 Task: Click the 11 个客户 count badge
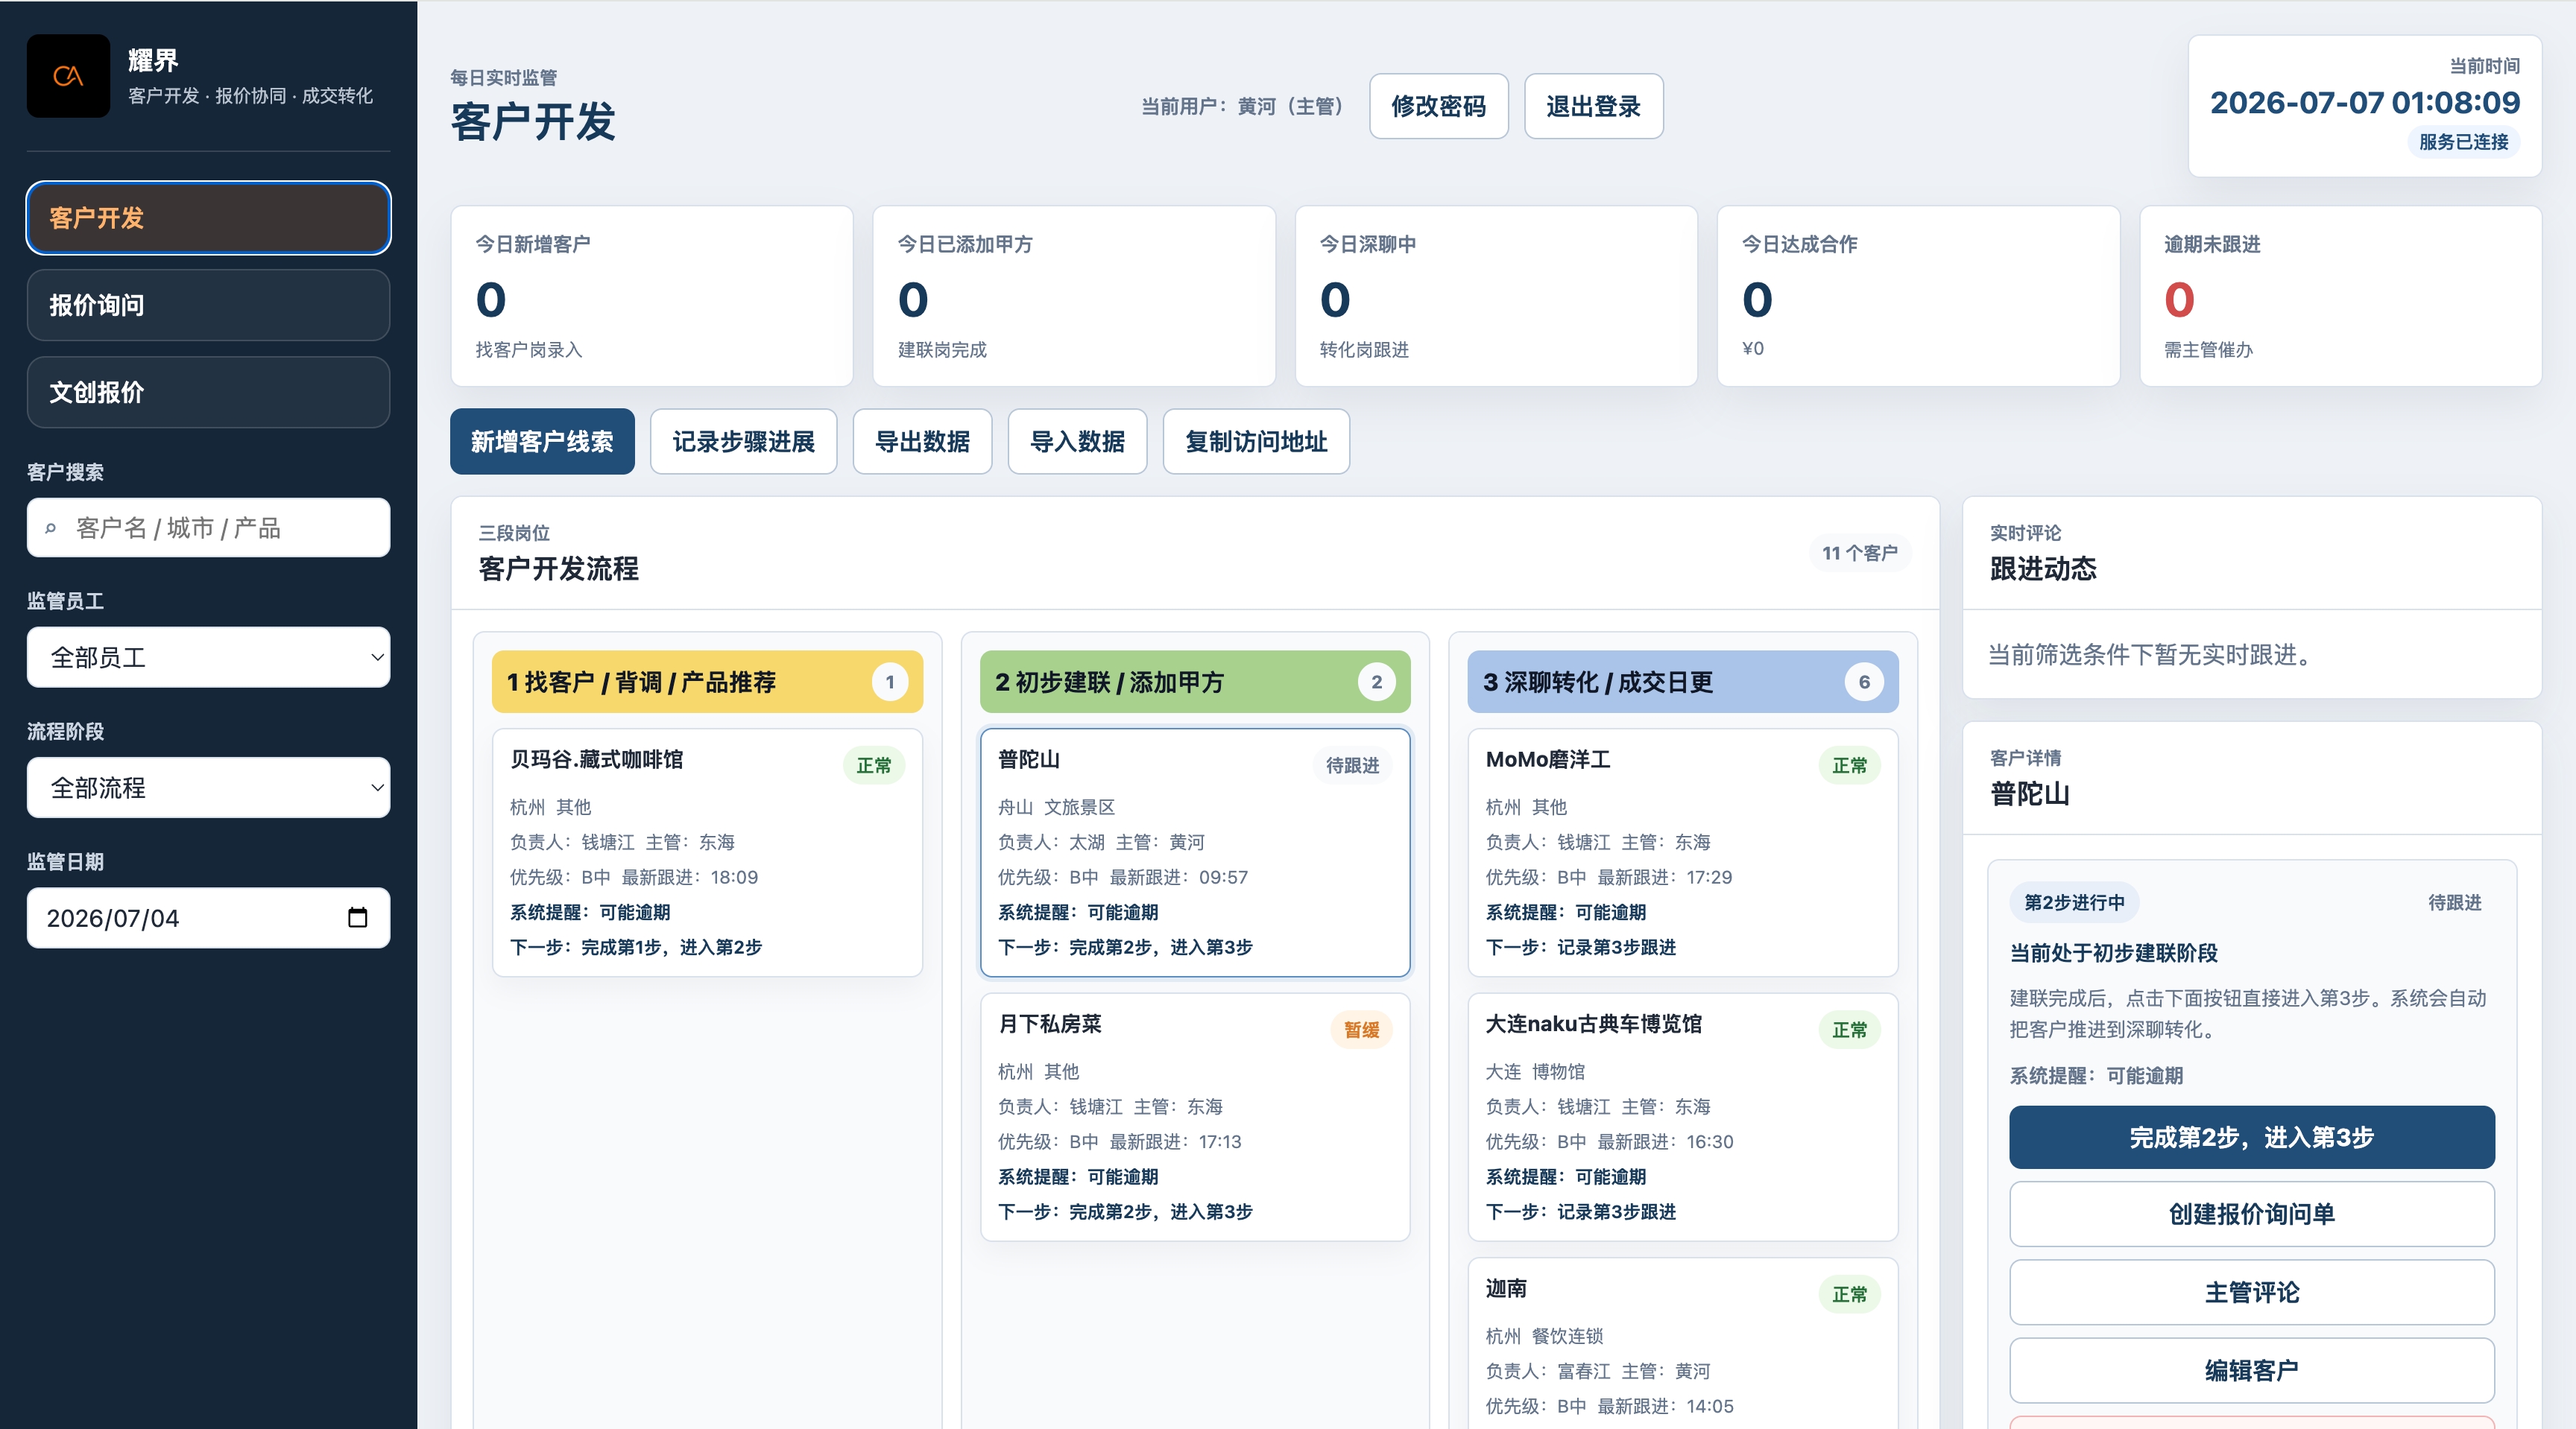click(x=1859, y=553)
